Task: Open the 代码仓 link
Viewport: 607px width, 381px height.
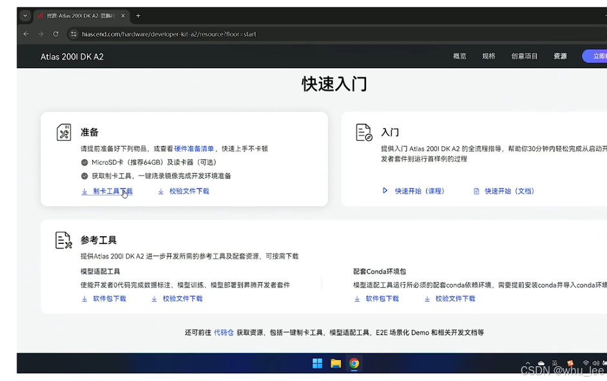Action: point(224,333)
